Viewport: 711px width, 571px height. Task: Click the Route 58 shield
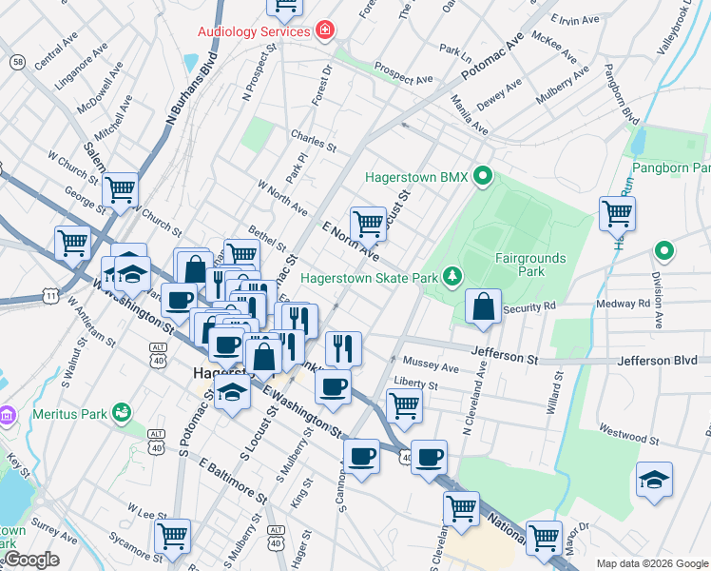coord(18,62)
